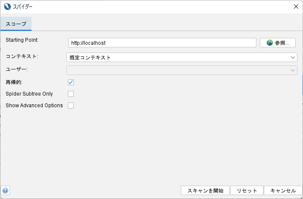303x199 pixels.
Task: Cancel the dialog with キャンセル button
Action: pyautogui.click(x=283, y=190)
